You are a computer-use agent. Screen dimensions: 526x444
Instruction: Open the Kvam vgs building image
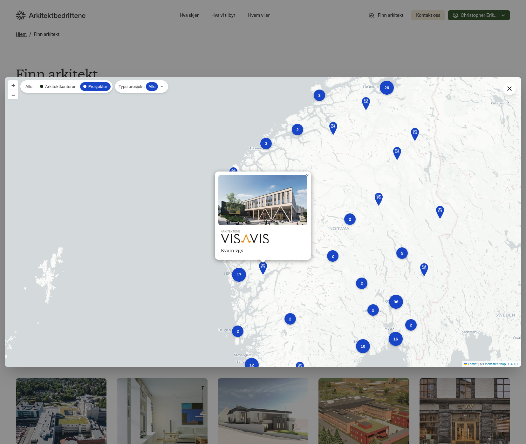263,200
